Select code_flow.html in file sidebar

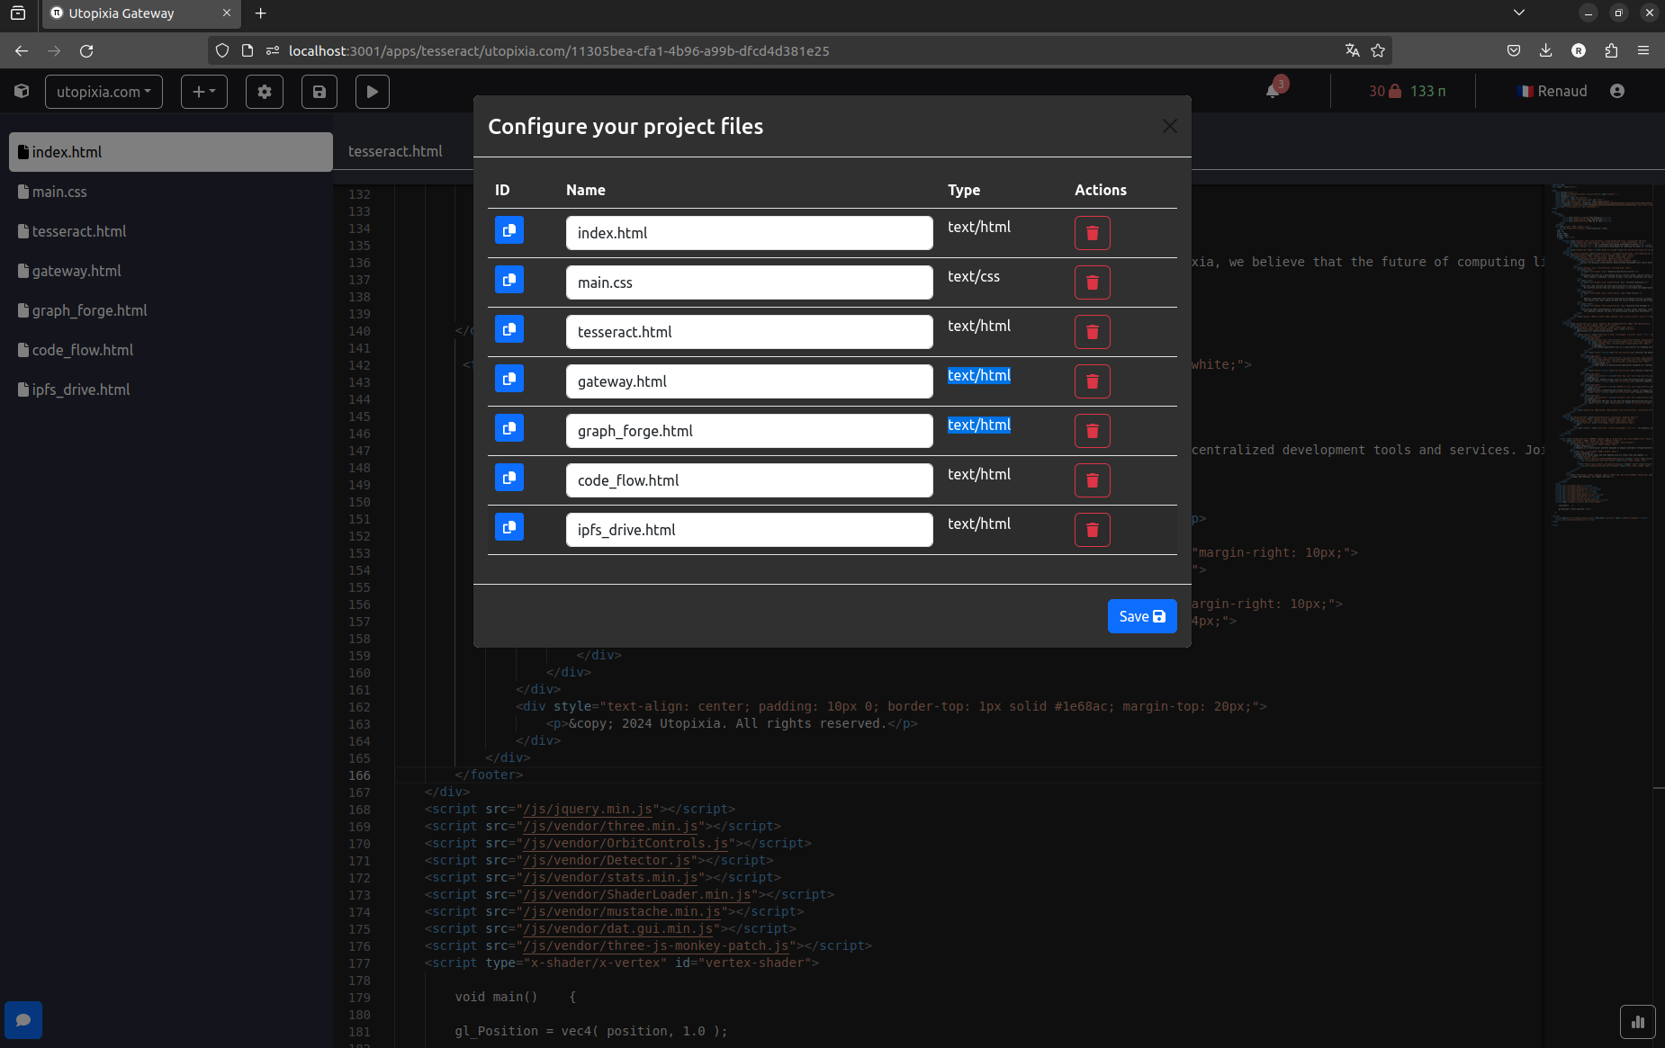tap(171, 350)
